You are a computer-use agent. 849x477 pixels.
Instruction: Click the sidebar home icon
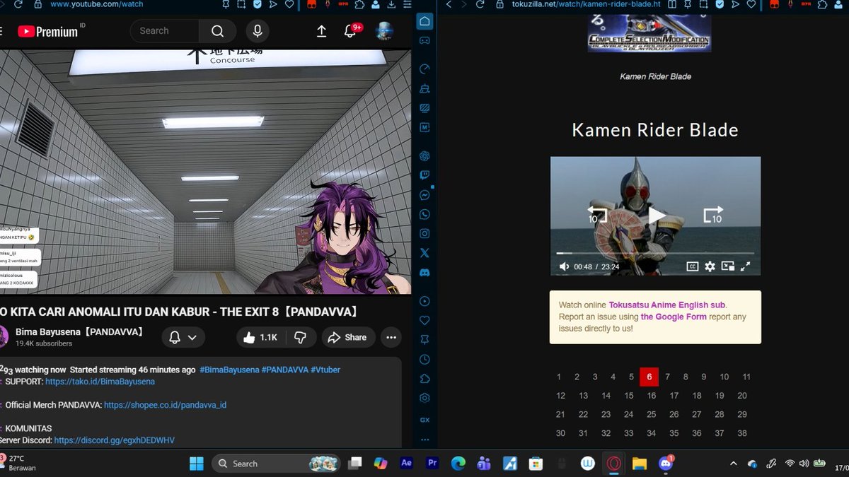424,20
